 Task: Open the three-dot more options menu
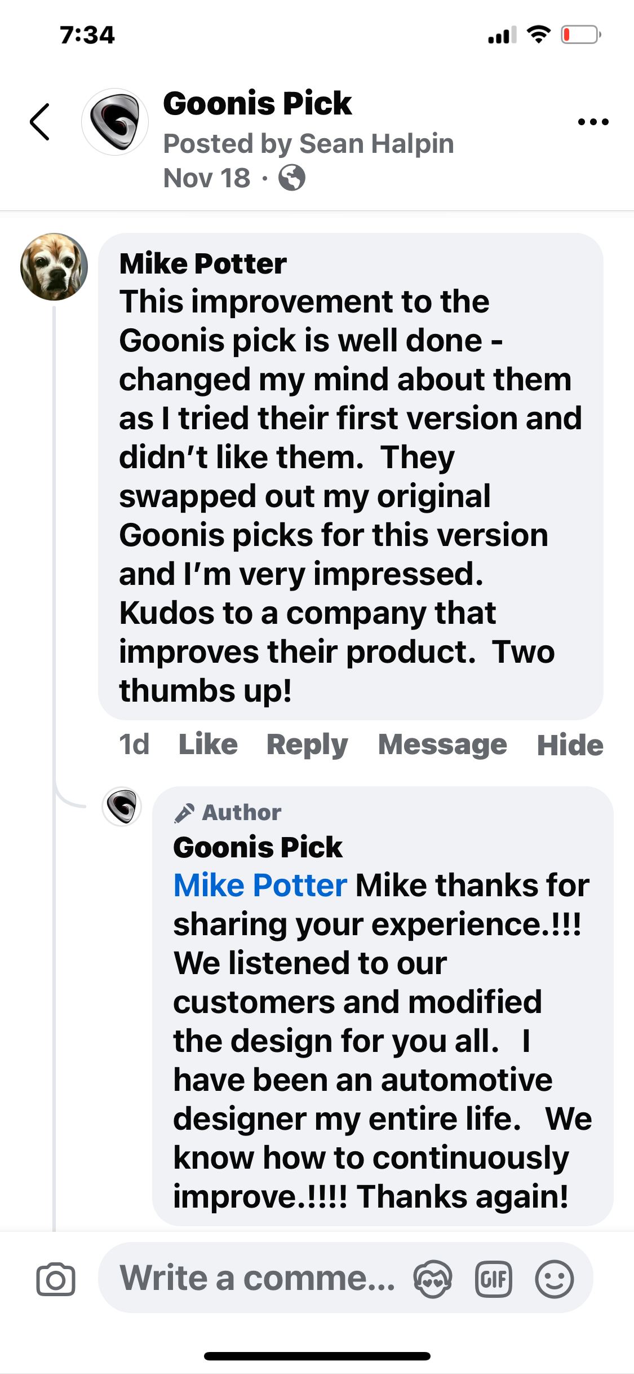593,122
